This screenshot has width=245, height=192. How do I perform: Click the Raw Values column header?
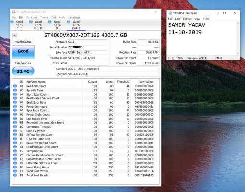point(146,82)
